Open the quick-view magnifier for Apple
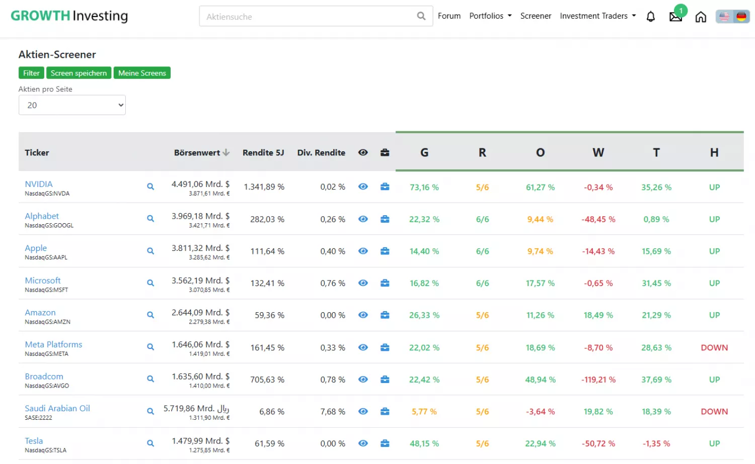Viewport: 755px width, 464px height. coord(150,251)
